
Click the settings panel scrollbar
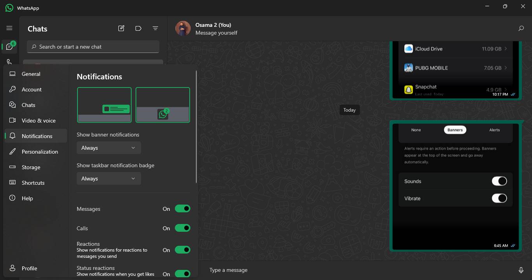pos(196,126)
